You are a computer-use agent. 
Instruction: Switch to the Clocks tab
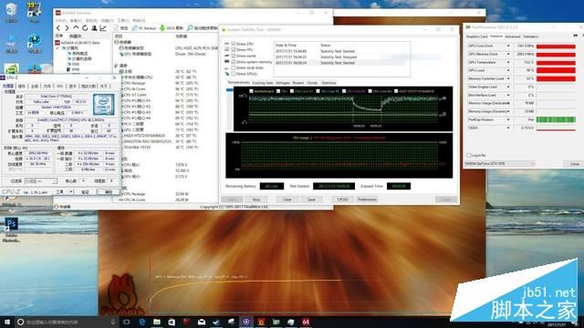(312, 83)
